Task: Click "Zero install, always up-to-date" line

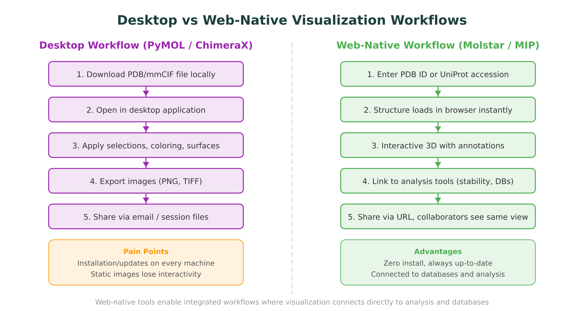Action: [x=438, y=263]
